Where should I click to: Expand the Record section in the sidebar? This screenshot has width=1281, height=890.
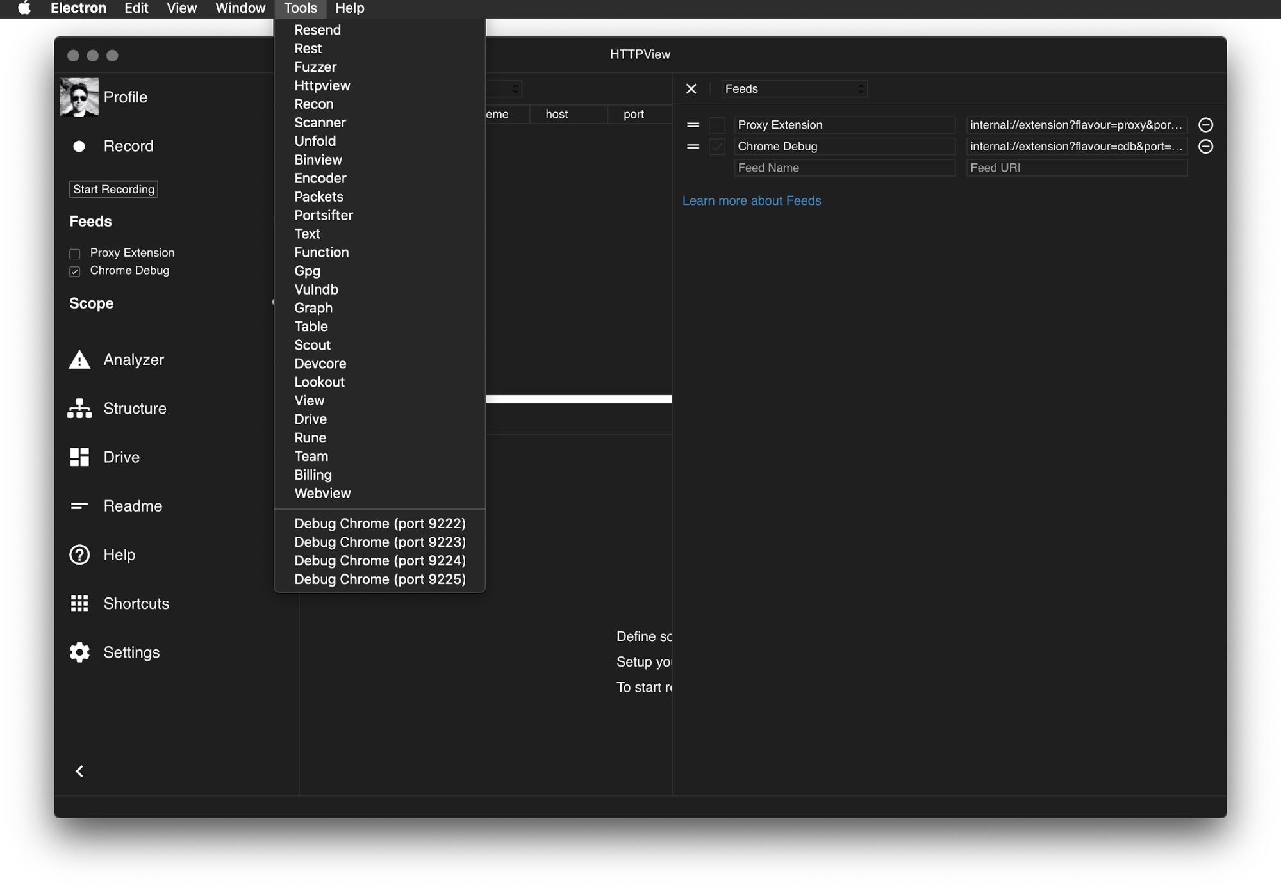(128, 146)
